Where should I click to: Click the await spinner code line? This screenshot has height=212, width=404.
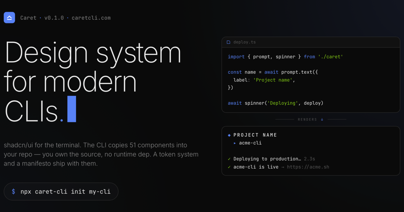pos(275,103)
